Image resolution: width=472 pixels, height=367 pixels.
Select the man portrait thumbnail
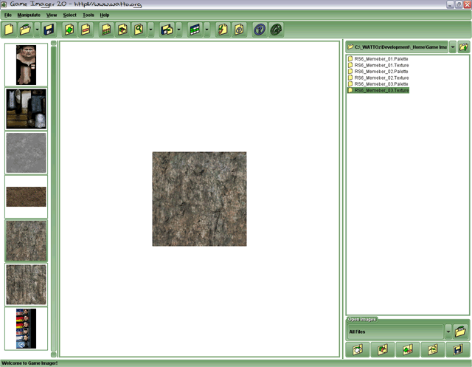[x=27, y=65]
